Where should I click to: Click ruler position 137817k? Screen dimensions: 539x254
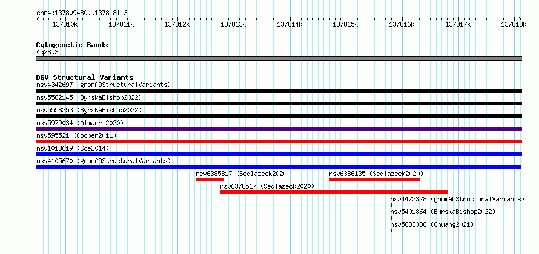coord(458,24)
